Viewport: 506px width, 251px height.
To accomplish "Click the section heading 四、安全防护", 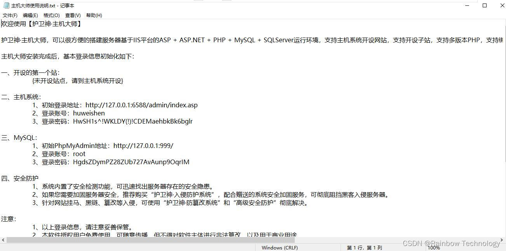I will click(x=20, y=178).
